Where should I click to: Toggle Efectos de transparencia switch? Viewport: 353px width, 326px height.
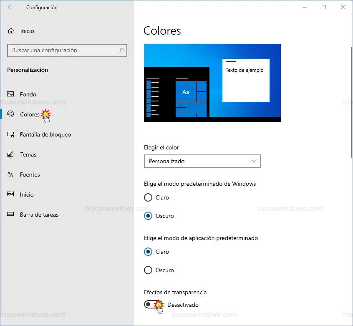point(153,305)
